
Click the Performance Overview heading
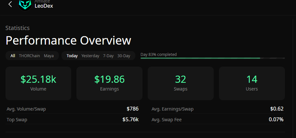68,40
